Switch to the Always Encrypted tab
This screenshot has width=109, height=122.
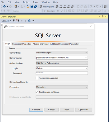(41, 44)
